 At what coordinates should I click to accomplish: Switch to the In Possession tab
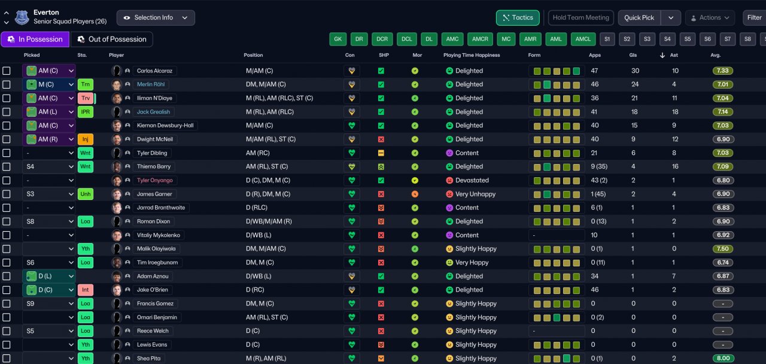pyautogui.click(x=35, y=40)
